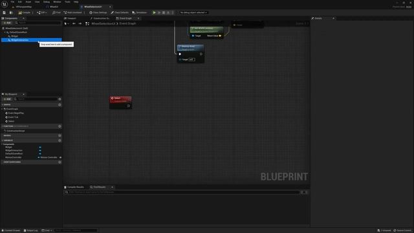Select the WidgetInteraction component row
The width and height of the screenshot is (414, 233).
[x=32, y=40]
